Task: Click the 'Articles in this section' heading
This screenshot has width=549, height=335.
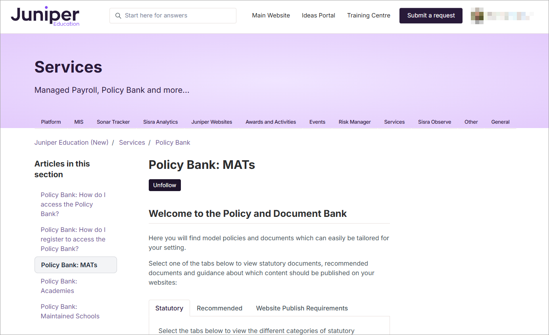Action: 62,169
